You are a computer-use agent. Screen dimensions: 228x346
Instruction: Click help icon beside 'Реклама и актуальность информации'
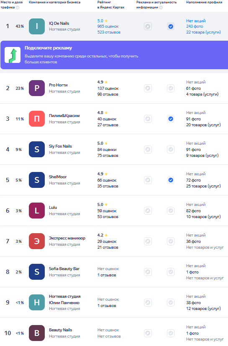click(161, 8)
